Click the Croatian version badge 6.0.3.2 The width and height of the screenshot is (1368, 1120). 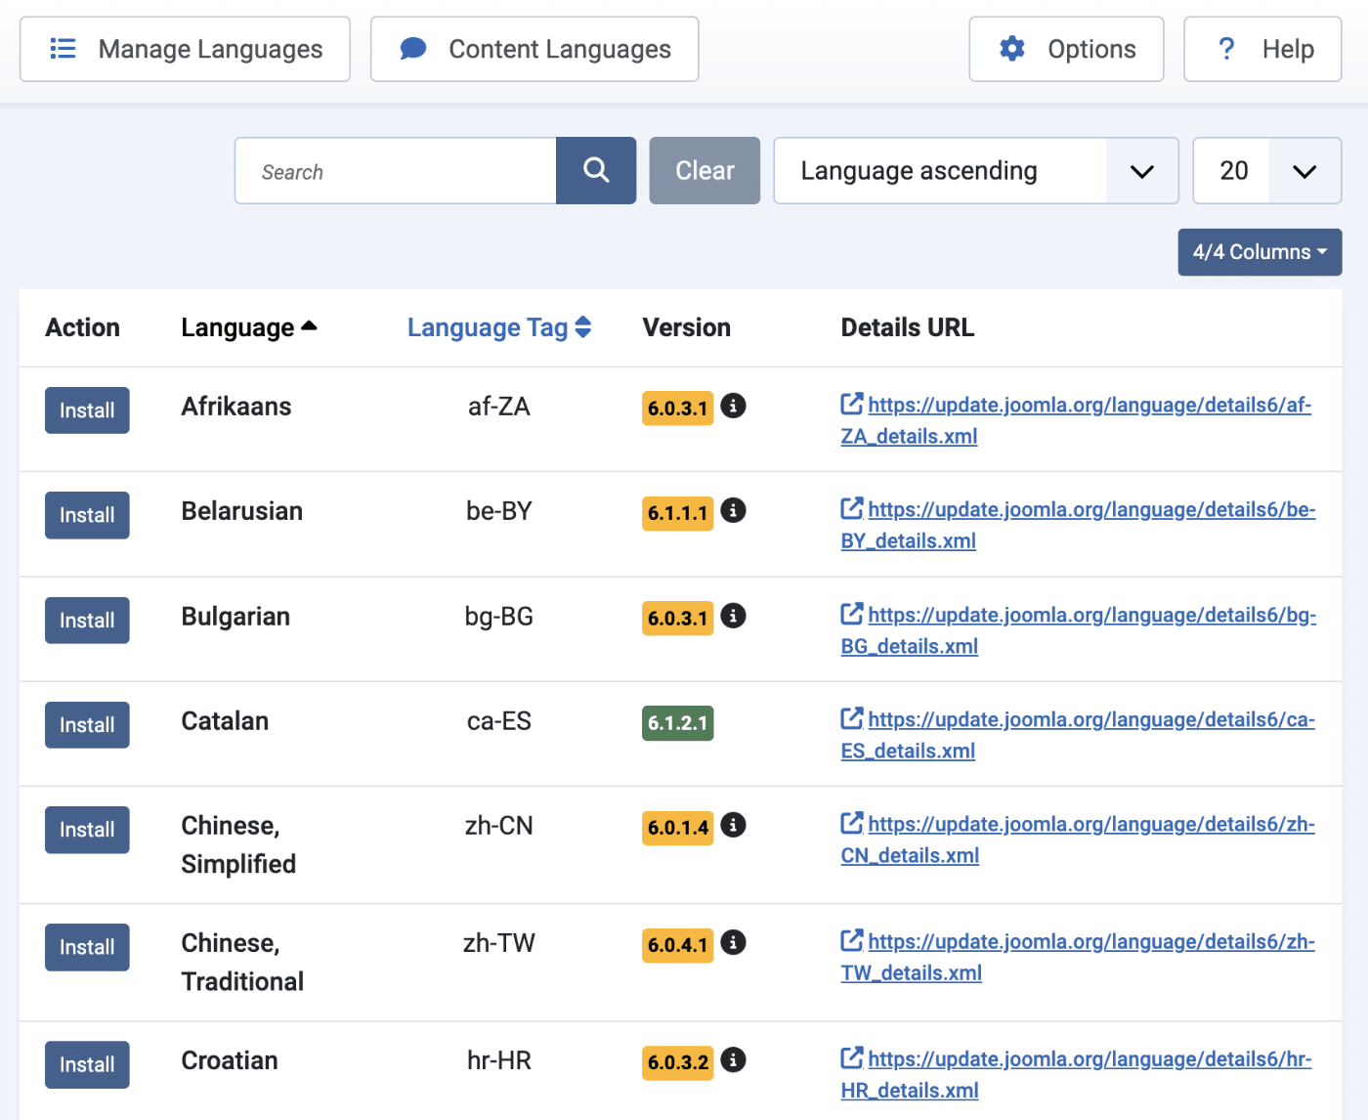[678, 1062]
